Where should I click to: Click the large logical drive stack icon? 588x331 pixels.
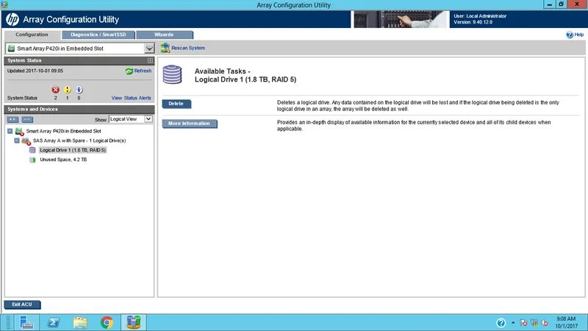tap(172, 74)
